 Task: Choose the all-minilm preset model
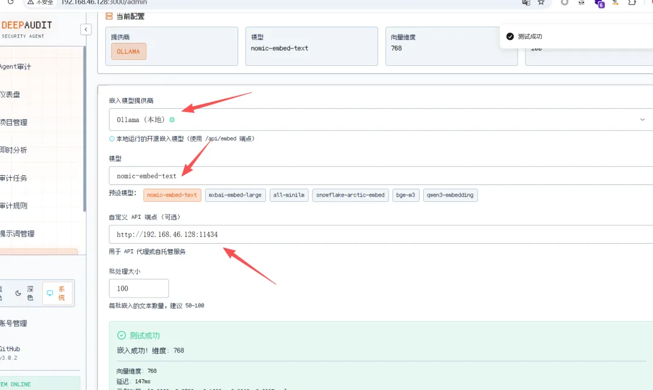pyautogui.click(x=288, y=195)
